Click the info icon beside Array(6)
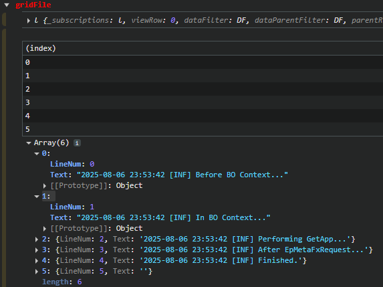The height and width of the screenshot is (287, 383). point(77,143)
